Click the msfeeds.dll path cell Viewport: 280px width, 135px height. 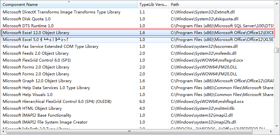[x=204, y=53]
